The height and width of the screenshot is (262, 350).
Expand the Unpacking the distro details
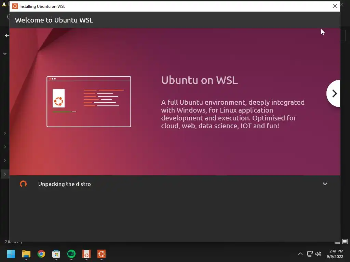point(325,184)
